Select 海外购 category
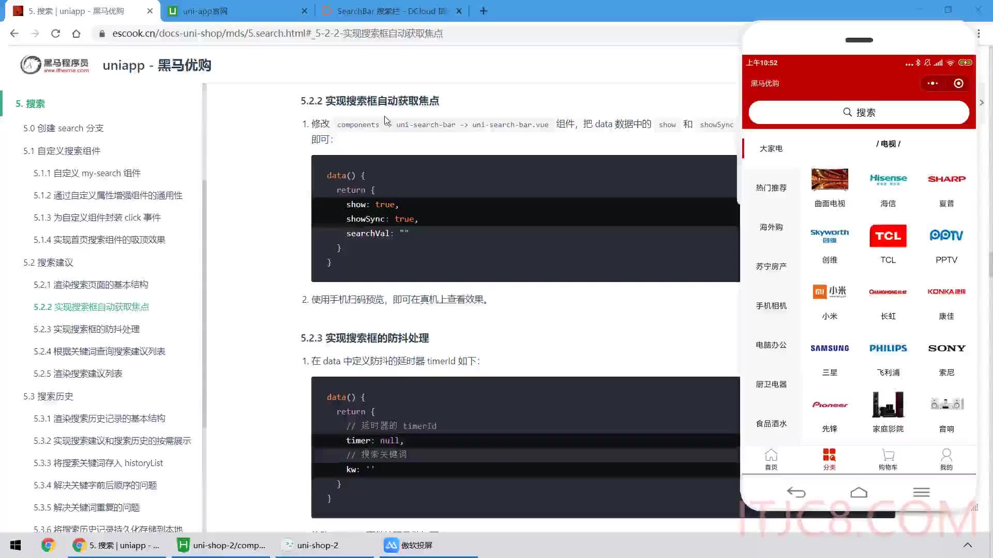This screenshot has width=993, height=558. tap(771, 227)
